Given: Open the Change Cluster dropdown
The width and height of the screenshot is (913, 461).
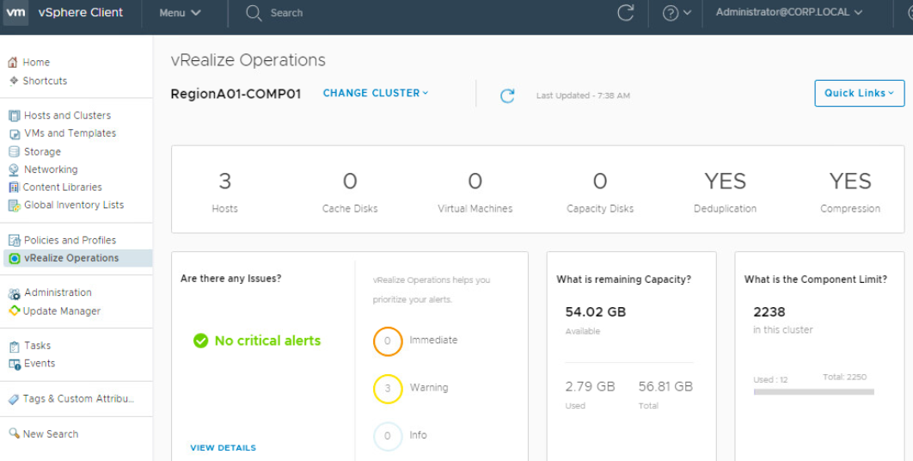Looking at the screenshot, I should point(376,93).
